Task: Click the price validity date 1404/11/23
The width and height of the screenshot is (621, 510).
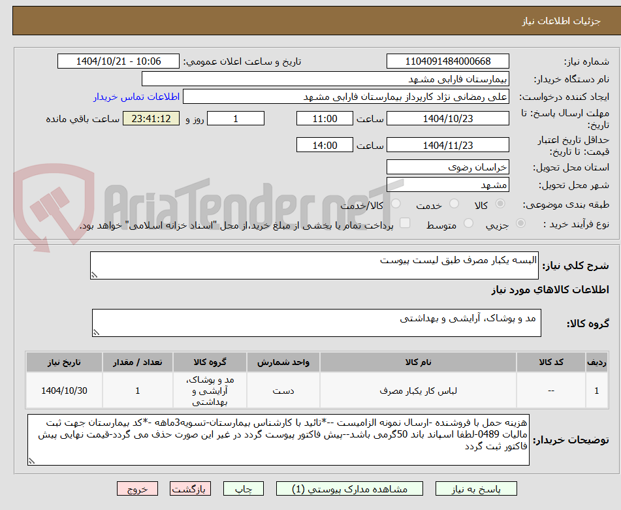Action: 448,145
